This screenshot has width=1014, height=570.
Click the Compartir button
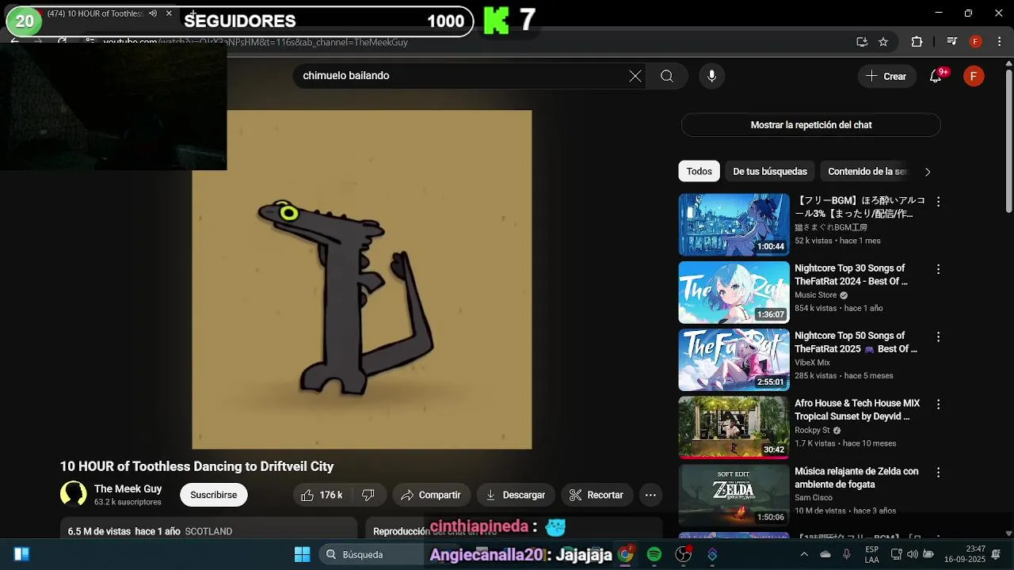431,495
